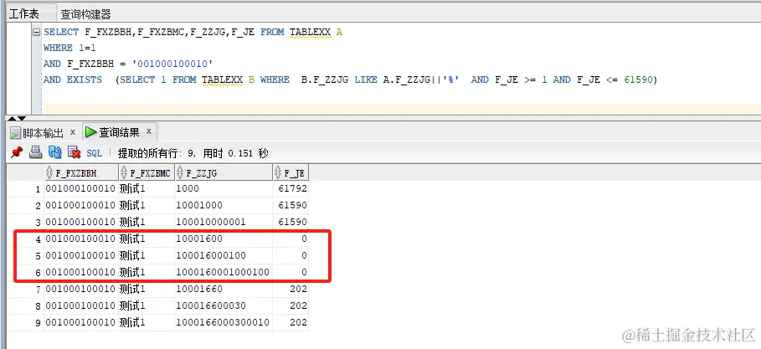Refresh the query results
This screenshot has height=349, width=761.
point(55,153)
